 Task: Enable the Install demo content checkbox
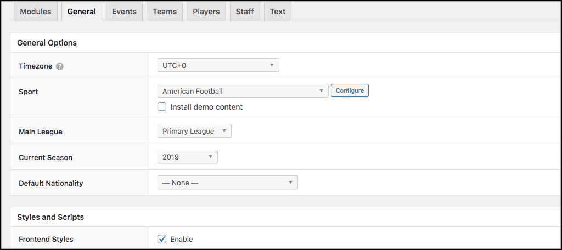(162, 107)
